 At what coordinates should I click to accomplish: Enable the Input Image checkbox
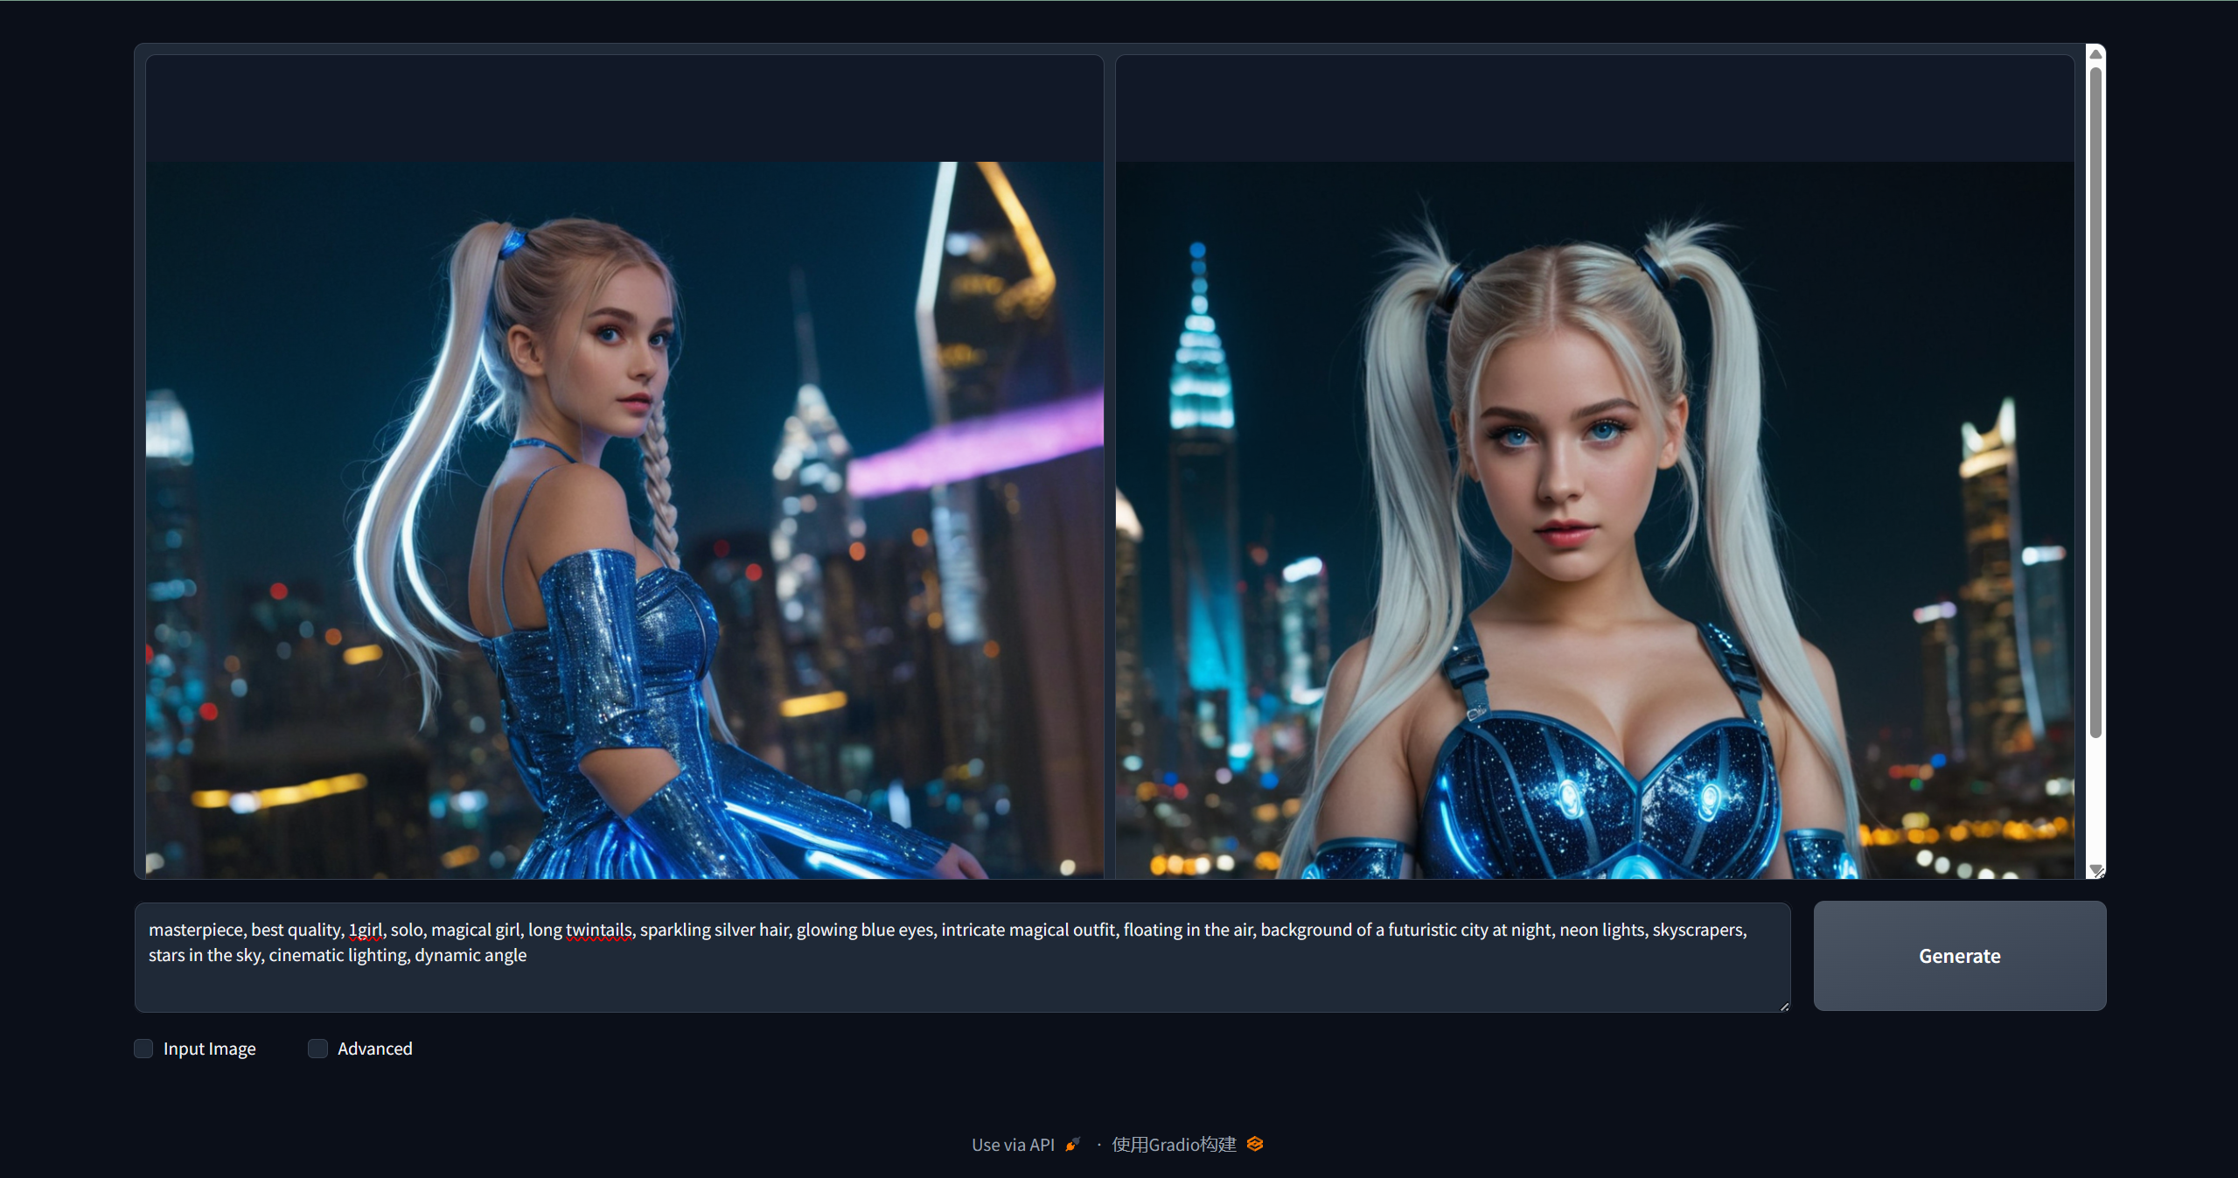coord(143,1049)
